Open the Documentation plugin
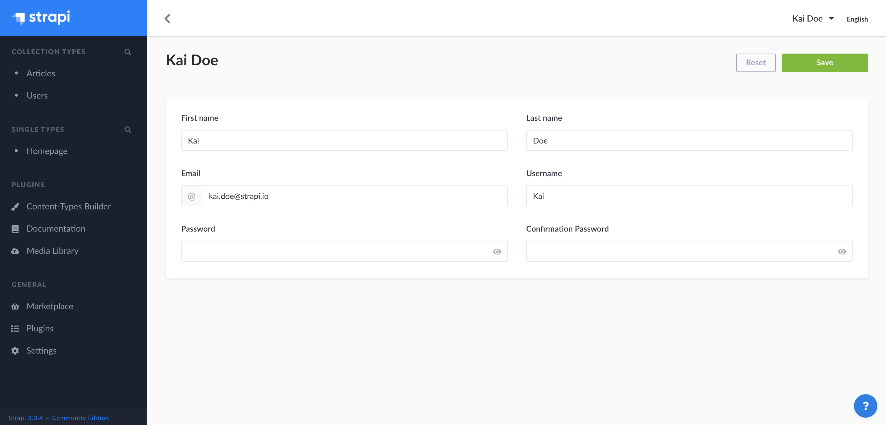The image size is (886, 425). point(56,228)
